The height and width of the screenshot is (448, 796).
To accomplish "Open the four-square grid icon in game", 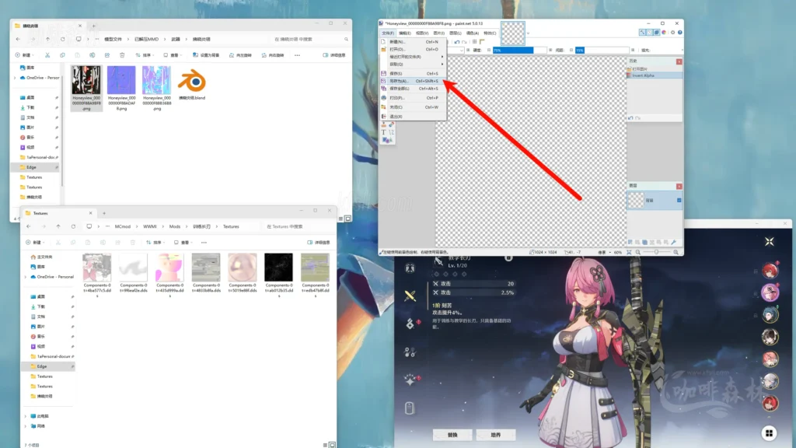I will click(x=768, y=433).
